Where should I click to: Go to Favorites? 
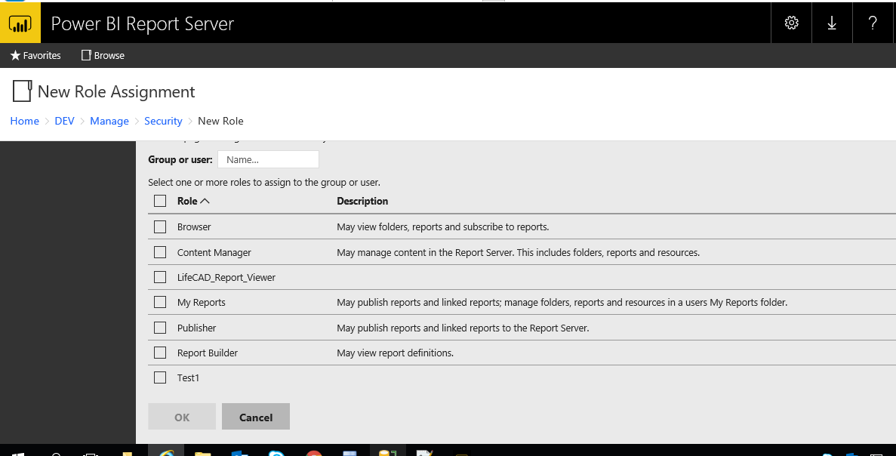[35, 55]
